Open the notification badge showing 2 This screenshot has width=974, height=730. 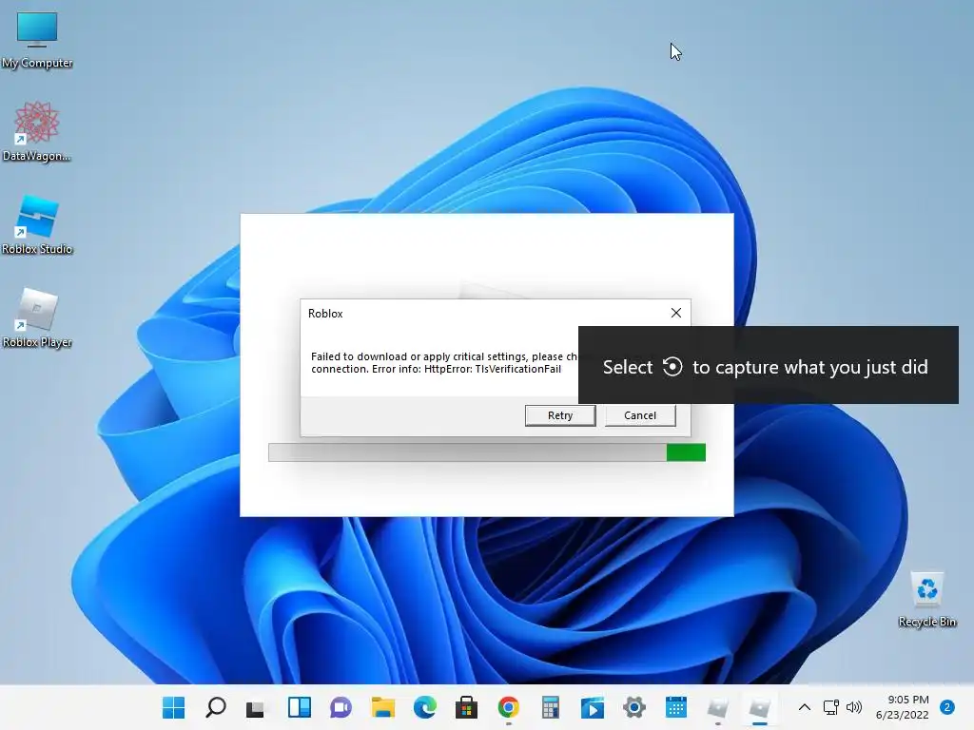947,707
